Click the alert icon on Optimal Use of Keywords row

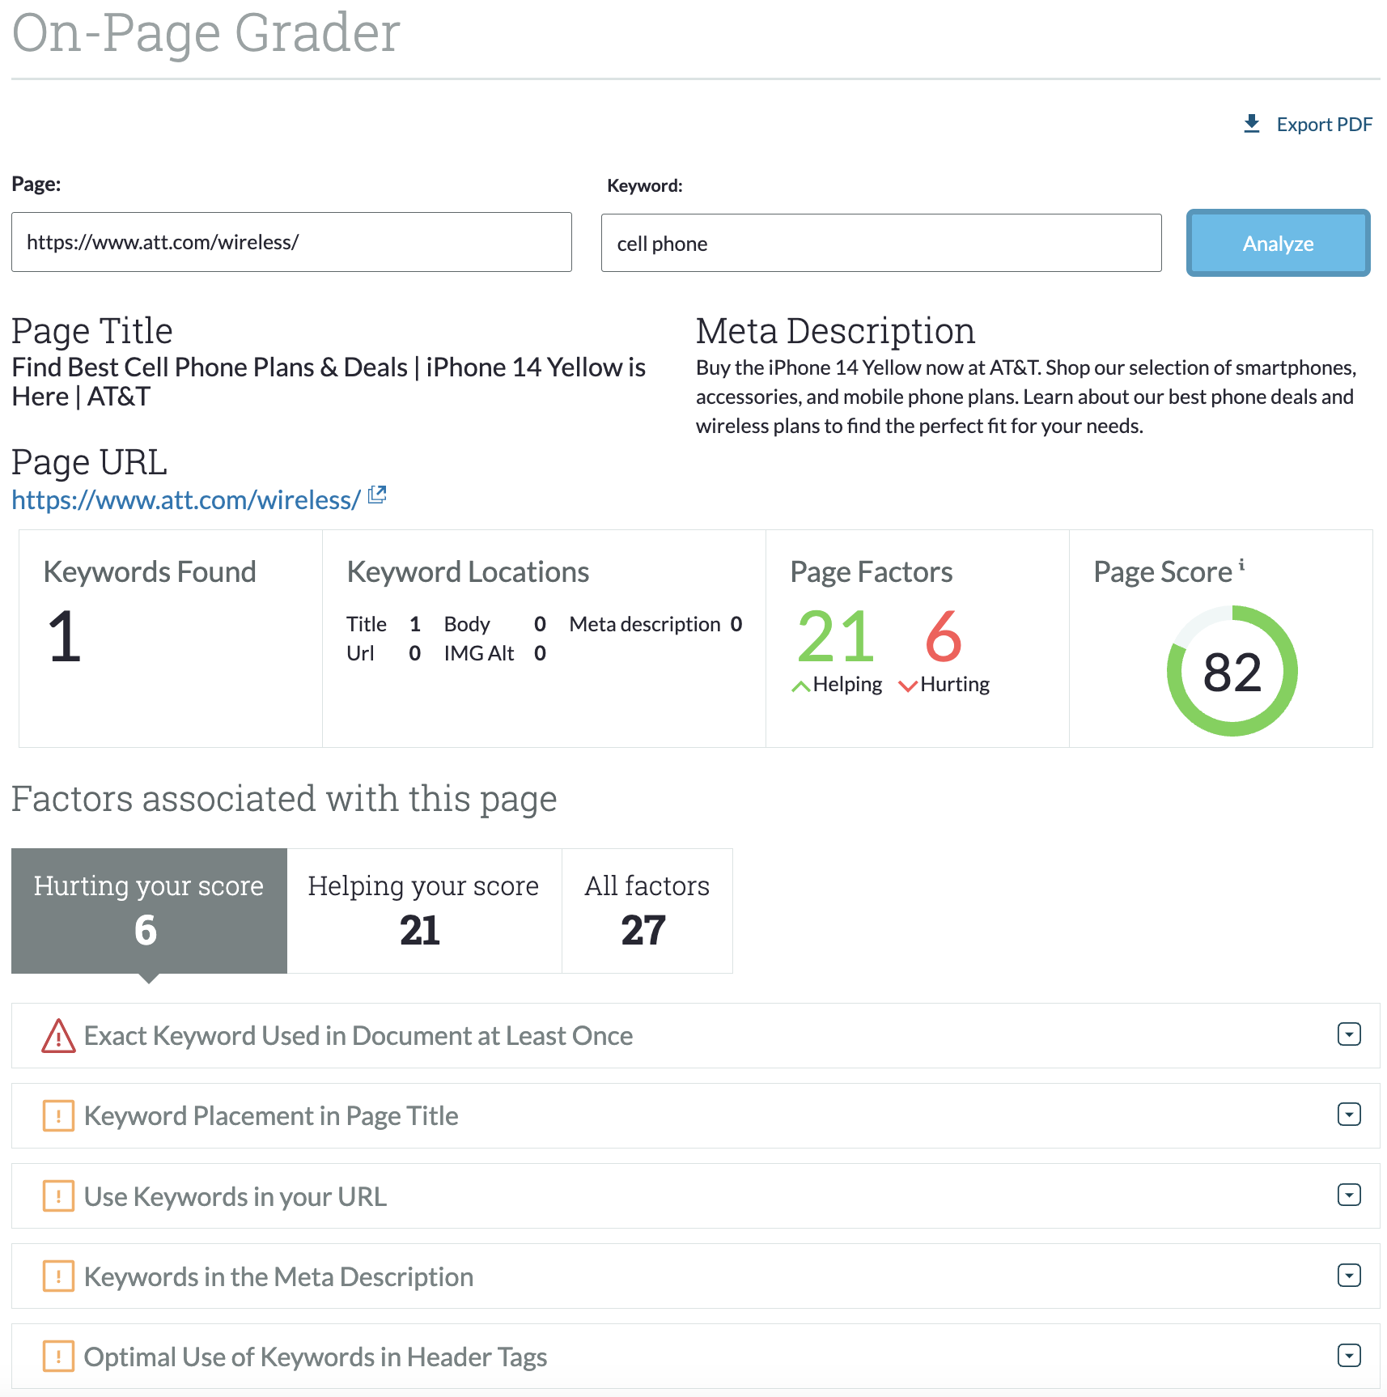[57, 1357]
